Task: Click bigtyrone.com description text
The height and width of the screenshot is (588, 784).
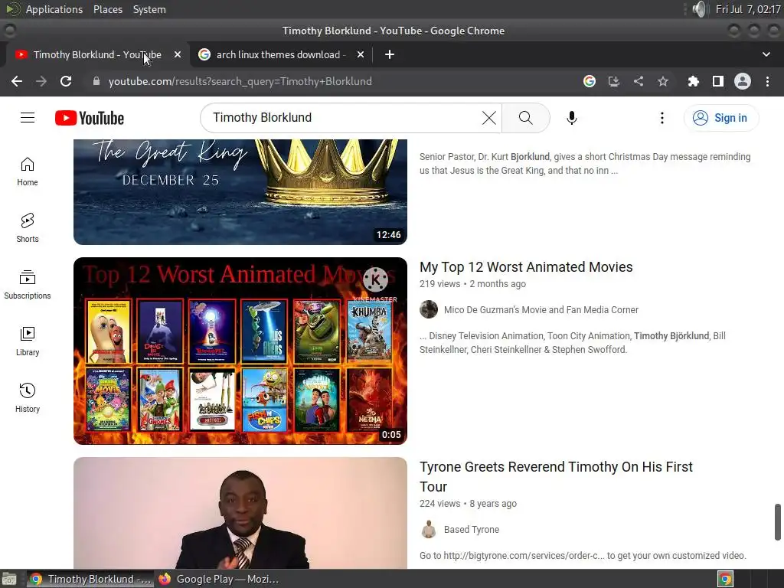Action: click(x=583, y=556)
